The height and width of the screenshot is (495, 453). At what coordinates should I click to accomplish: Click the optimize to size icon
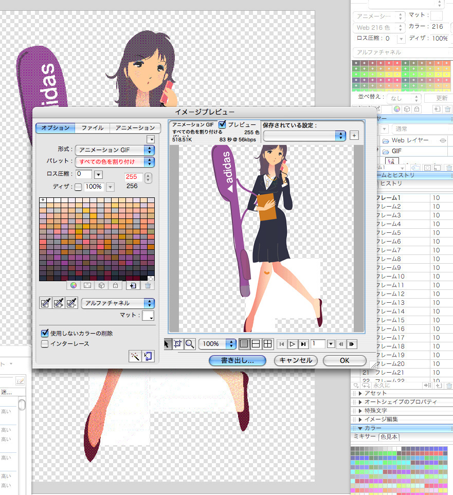click(x=148, y=356)
